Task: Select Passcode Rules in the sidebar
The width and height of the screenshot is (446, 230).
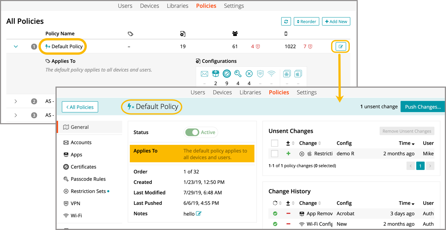Action: [x=88, y=179]
